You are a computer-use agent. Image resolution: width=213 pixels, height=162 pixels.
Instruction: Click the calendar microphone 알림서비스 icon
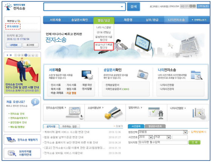pyautogui.click(x=156, y=113)
